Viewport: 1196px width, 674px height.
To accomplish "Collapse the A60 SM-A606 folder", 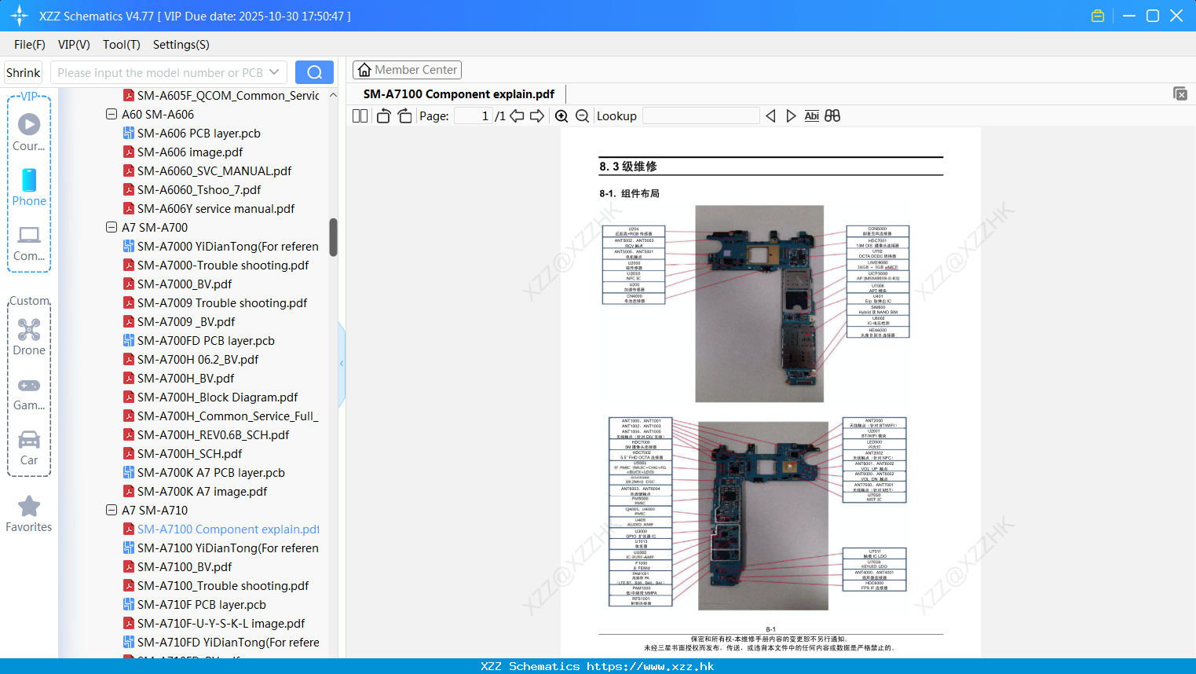I will (x=112, y=114).
